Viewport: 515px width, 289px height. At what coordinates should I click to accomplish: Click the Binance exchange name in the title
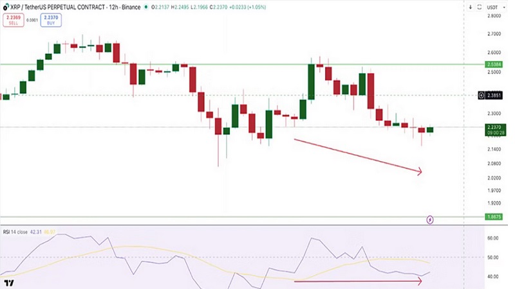(131, 7)
